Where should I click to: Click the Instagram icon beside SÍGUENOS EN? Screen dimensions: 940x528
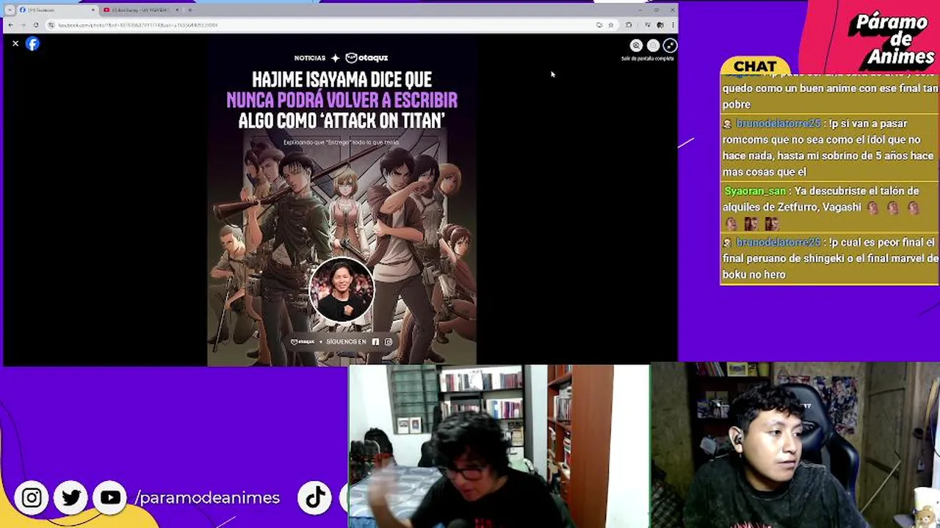point(388,342)
